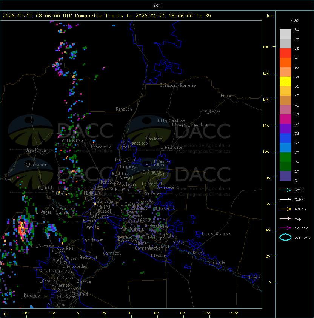This screenshot has width=314, height=318.
Task: Select the mauve 42-45 dBZ swatch
Action: tap(285, 110)
